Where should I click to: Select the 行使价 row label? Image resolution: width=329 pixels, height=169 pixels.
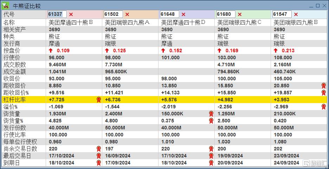click(12, 58)
